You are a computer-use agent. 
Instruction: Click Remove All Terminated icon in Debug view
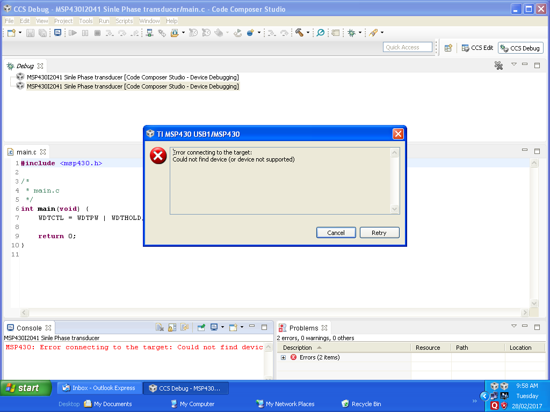pyautogui.click(x=498, y=65)
